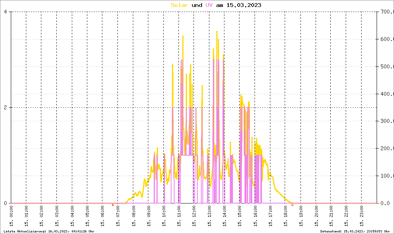Click the time label '15. 21:00'
Image resolution: width=394 pixels, height=234 pixels.
tap(331, 216)
